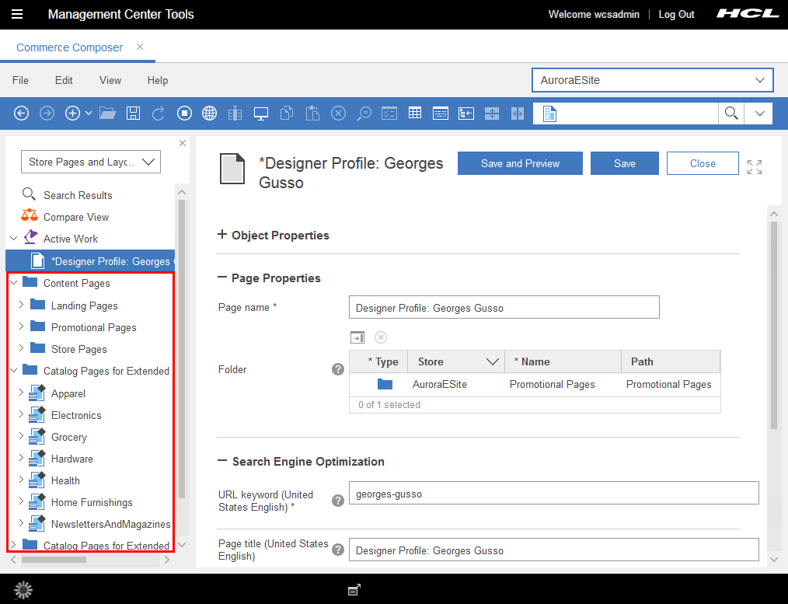Open the Store Preview globe icon
The width and height of the screenshot is (788, 604).
click(x=209, y=113)
